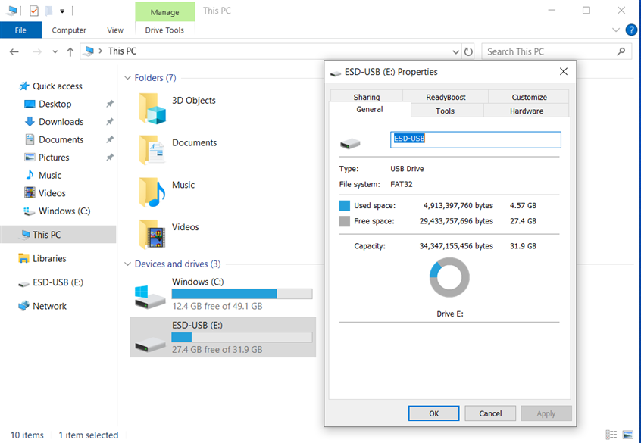Viewport: 641px width, 443px height.
Task: Unpin Documents using its pin icon
Action: tap(110, 140)
